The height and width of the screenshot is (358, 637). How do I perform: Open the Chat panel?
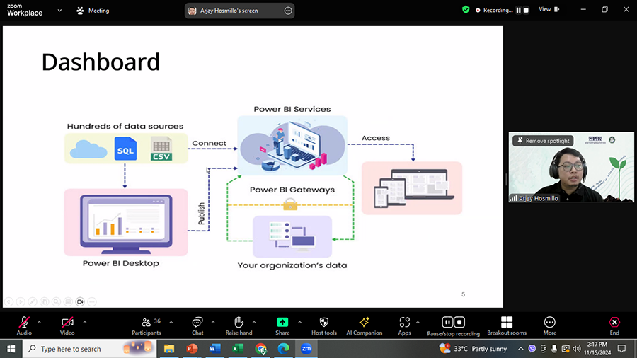(x=197, y=326)
